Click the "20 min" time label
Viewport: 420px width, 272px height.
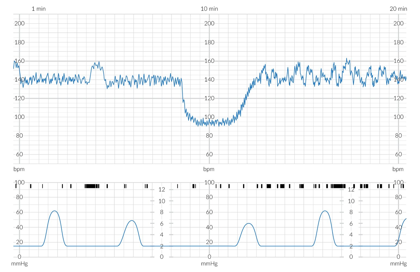[x=398, y=9]
